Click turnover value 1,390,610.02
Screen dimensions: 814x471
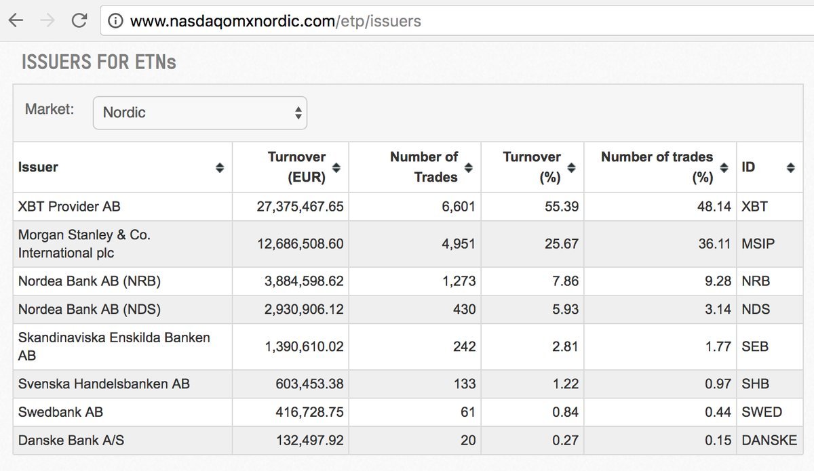click(x=304, y=346)
